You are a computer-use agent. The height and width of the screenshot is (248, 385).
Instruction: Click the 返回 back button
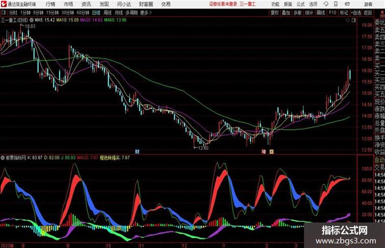point(367,13)
